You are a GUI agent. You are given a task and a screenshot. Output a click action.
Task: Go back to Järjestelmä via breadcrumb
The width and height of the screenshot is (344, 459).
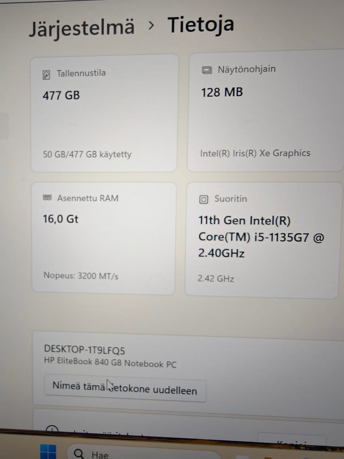82,28
